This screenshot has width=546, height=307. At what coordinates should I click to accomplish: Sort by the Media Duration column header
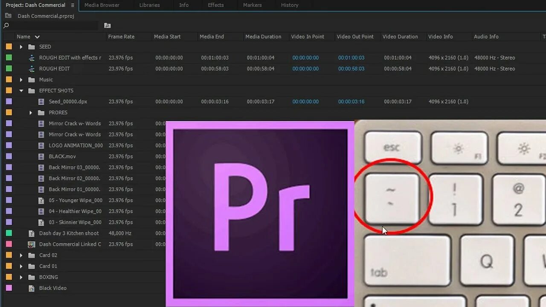(x=263, y=37)
